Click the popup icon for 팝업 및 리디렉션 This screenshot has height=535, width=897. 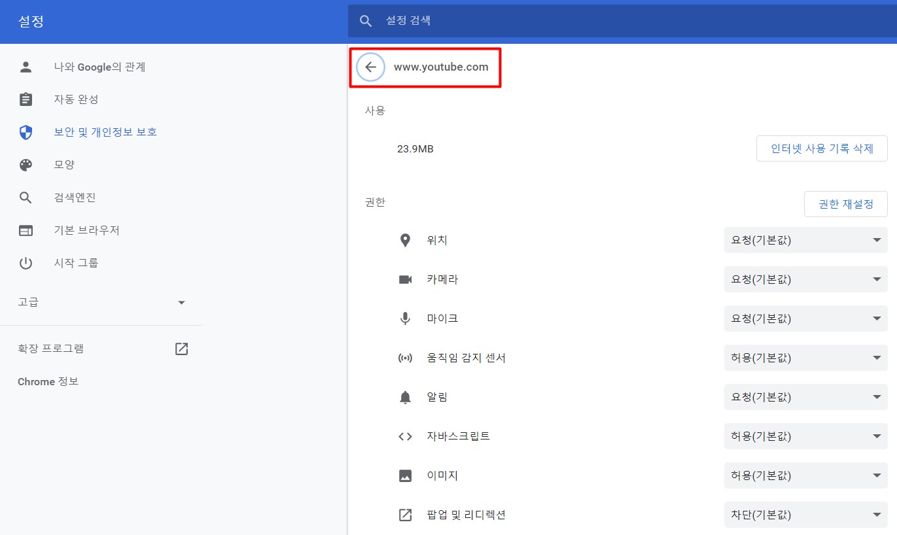405,515
